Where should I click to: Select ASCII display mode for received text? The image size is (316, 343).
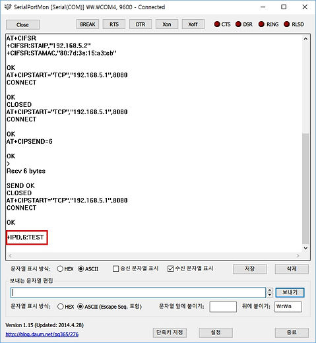pos(81,268)
